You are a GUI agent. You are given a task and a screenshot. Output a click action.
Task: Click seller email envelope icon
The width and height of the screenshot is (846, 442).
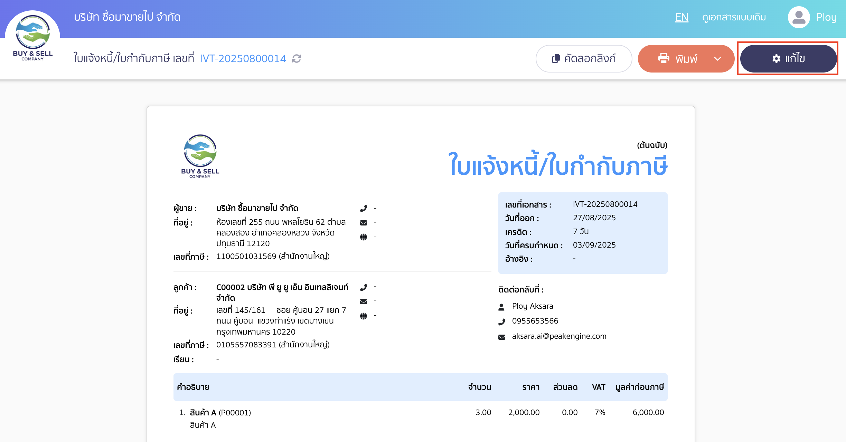364,223
